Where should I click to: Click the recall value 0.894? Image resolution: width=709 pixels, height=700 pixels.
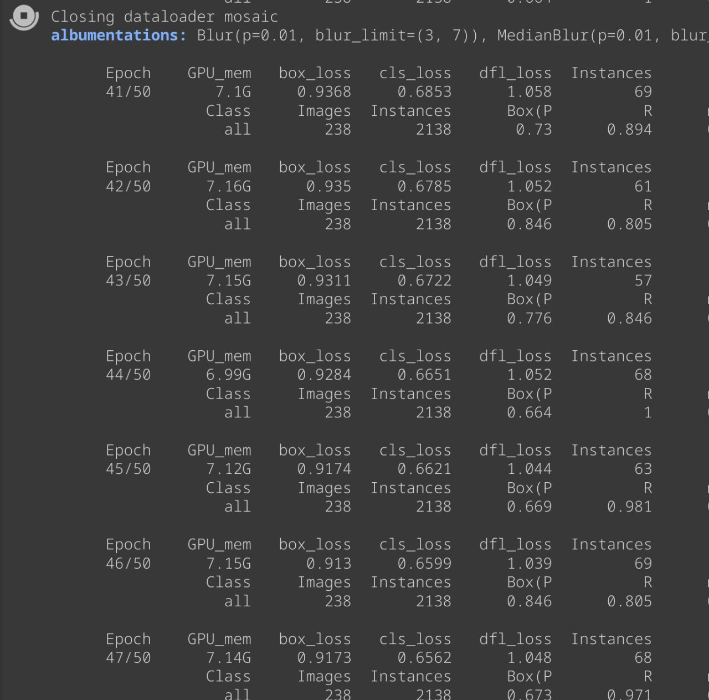point(630,130)
